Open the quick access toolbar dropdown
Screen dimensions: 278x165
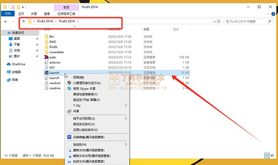coord(23,7)
